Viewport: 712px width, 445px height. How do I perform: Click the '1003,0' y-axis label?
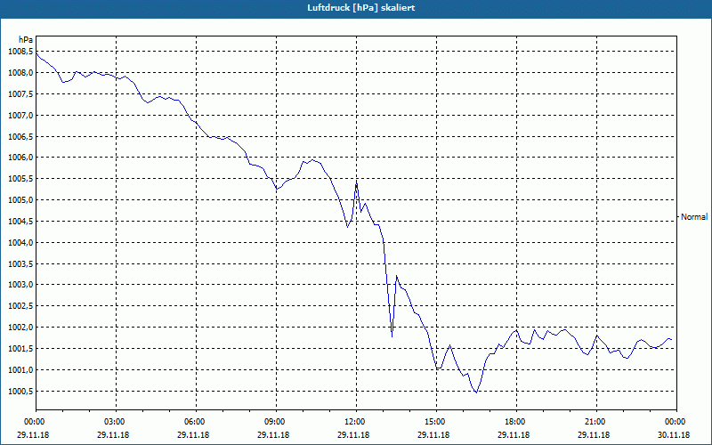pos(20,285)
